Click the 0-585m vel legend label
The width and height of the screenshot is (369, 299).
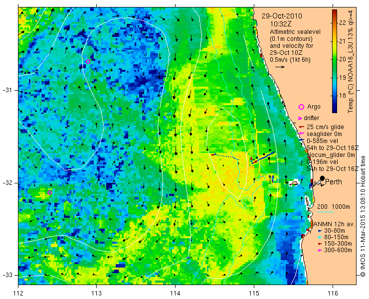[323, 141]
